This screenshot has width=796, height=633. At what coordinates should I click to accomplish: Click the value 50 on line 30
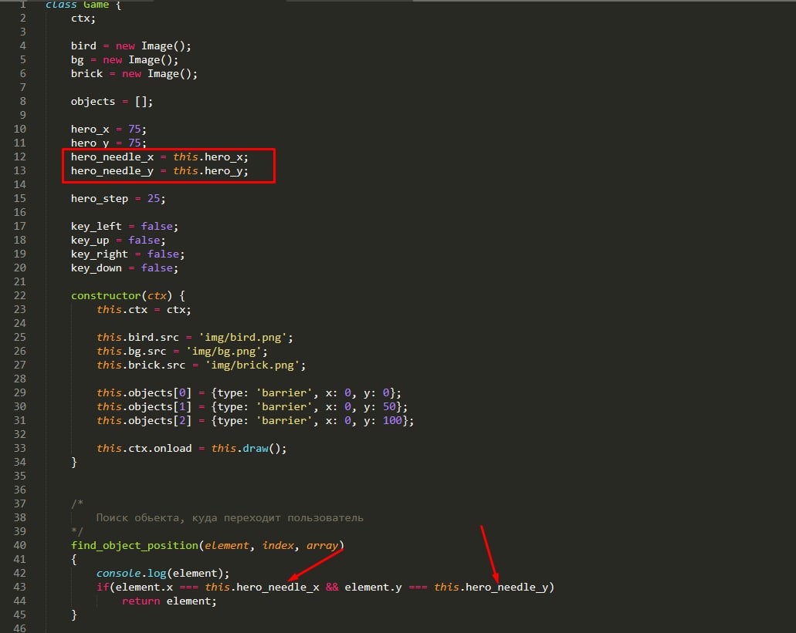[x=389, y=407]
